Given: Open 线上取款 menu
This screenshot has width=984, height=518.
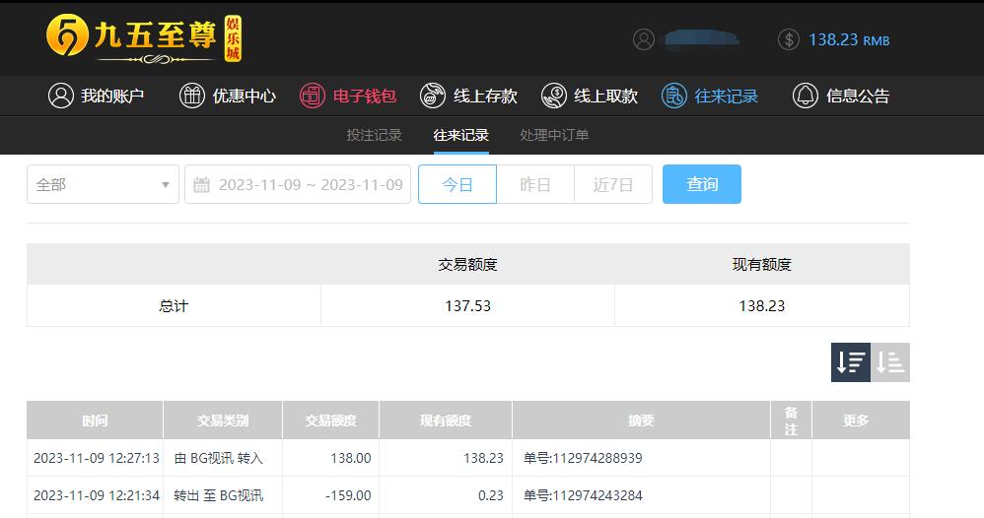Looking at the screenshot, I should pos(590,96).
